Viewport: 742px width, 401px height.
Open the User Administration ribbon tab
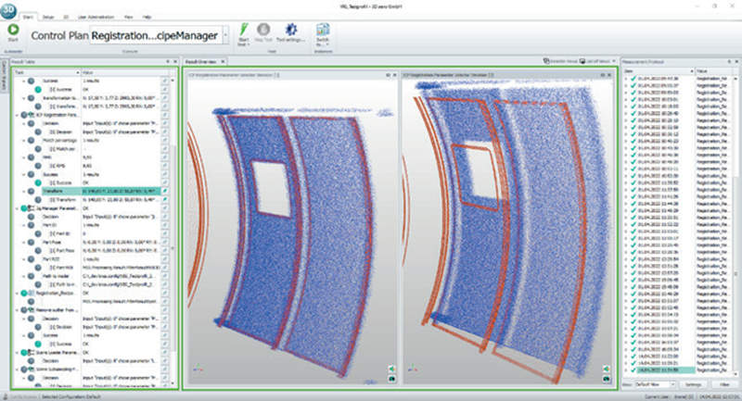(97, 15)
